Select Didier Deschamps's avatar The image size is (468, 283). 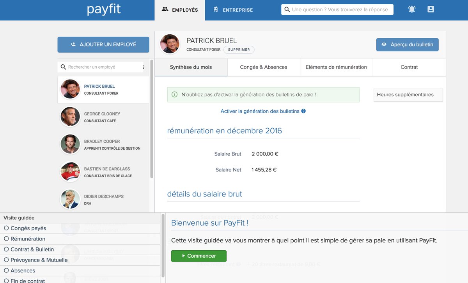coord(70,199)
